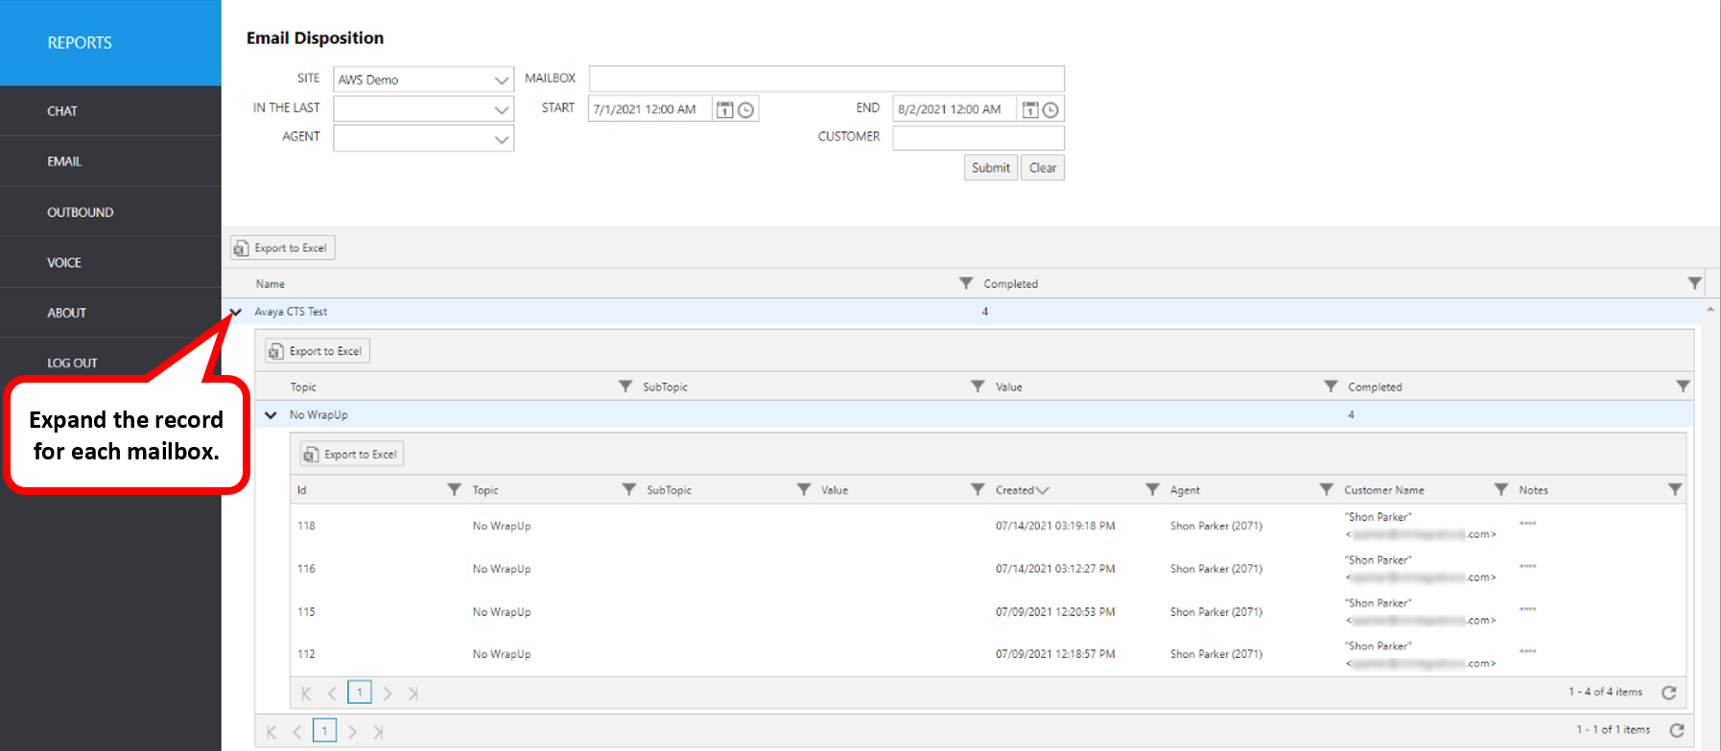Select page 1 in detail grid pager

[360, 692]
